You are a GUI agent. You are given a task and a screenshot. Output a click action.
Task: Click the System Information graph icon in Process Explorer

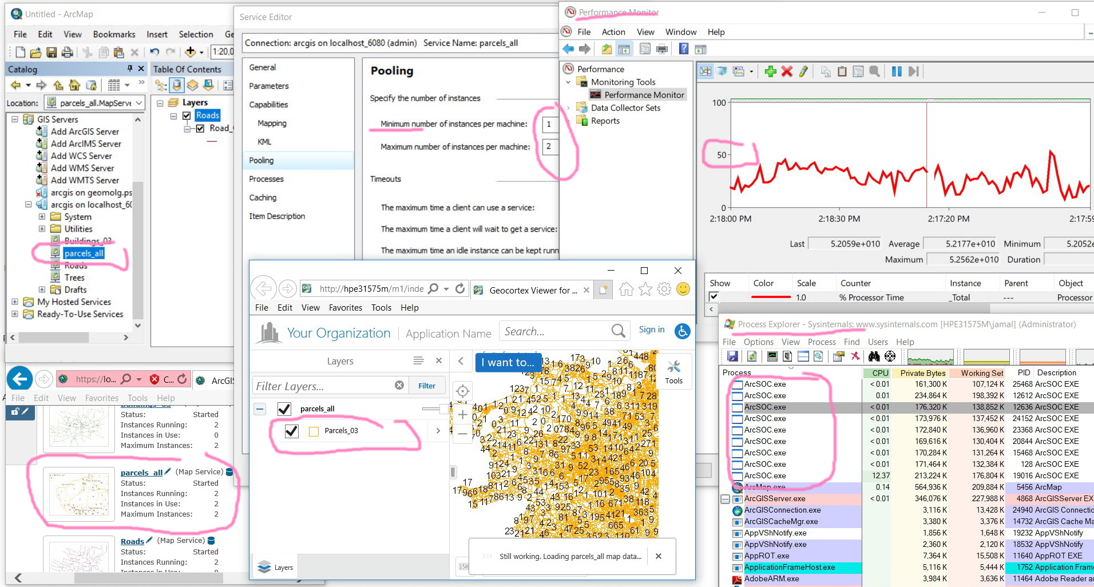point(772,356)
